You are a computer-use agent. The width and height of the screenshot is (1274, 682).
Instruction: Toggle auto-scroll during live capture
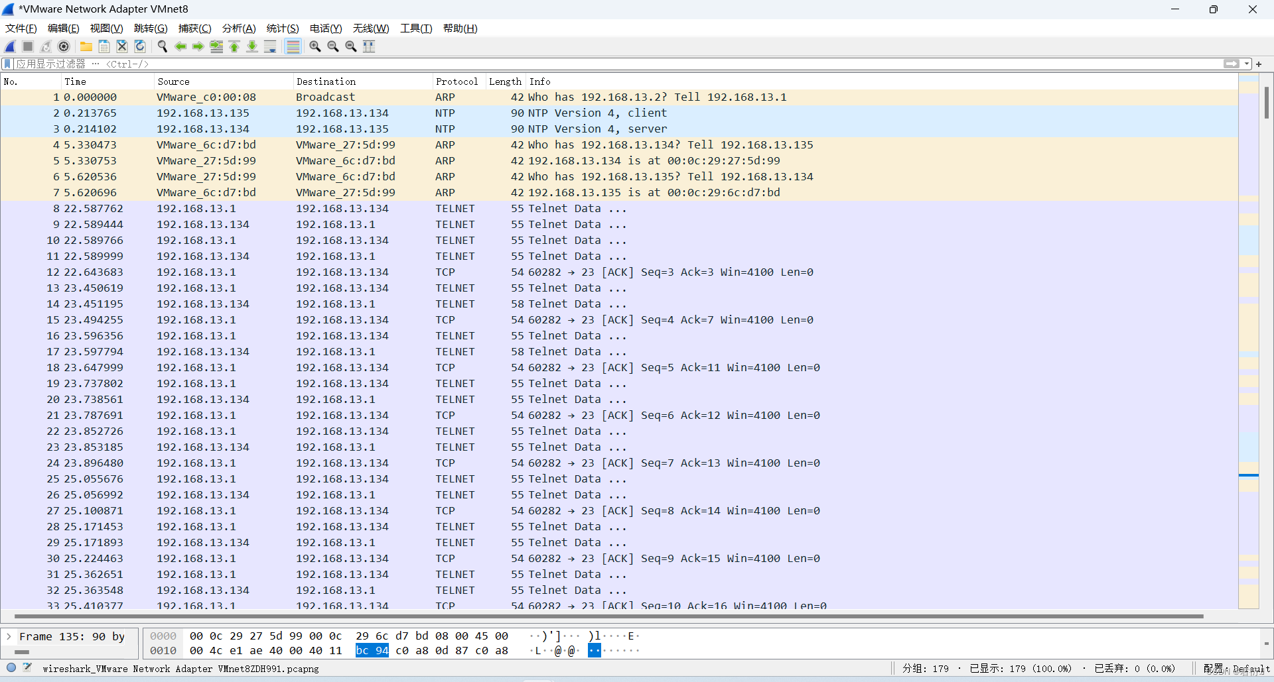pyautogui.click(x=270, y=46)
